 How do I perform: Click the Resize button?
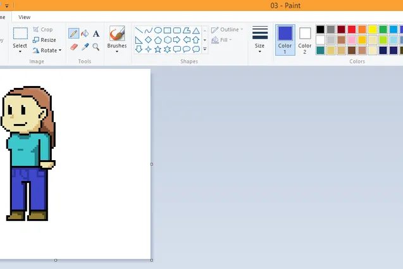pyautogui.click(x=44, y=40)
